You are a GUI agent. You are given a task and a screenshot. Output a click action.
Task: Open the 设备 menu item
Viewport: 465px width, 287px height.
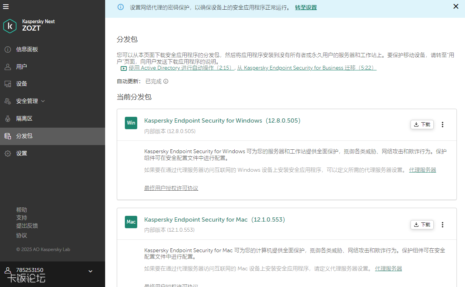(53, 84)
